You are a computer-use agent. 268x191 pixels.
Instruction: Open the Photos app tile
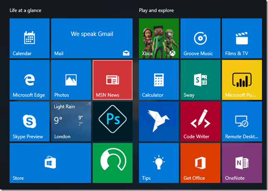point(71,80)
